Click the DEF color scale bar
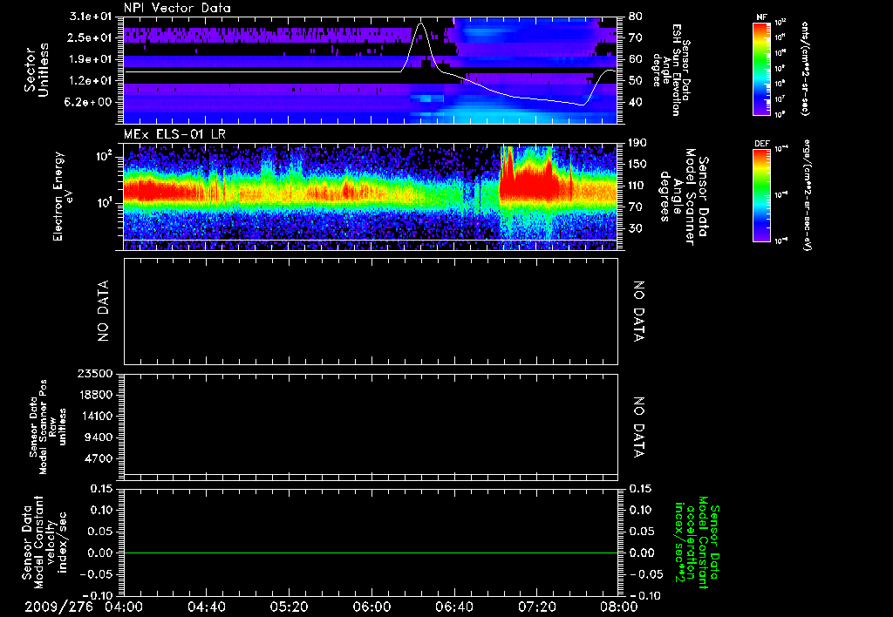This screenshot has width=893, height=617. pos(763,193)
